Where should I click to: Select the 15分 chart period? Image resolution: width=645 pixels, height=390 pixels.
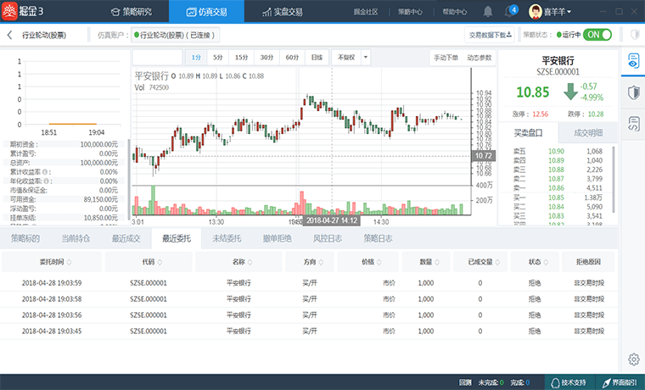point(242,58)
